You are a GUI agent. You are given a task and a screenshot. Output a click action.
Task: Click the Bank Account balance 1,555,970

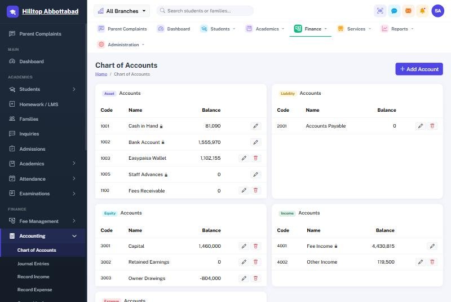(x=209, y=142)
